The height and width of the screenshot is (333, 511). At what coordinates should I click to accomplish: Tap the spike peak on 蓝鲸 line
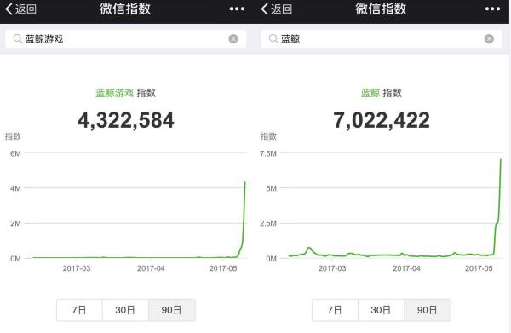click(501, 159)
